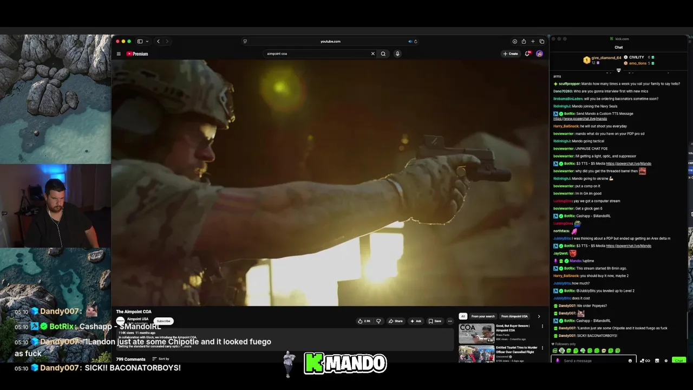Screen dimensions: 693x390
Task: Open options for 'Entitled Tourist' video
Action: [x=542, y=348]
